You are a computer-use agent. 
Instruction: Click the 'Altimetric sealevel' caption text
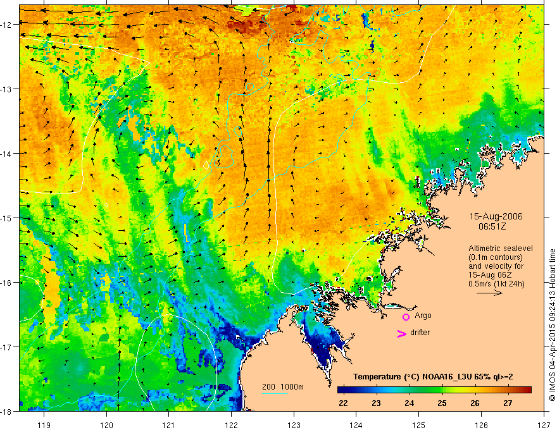(x=501, y=249)
